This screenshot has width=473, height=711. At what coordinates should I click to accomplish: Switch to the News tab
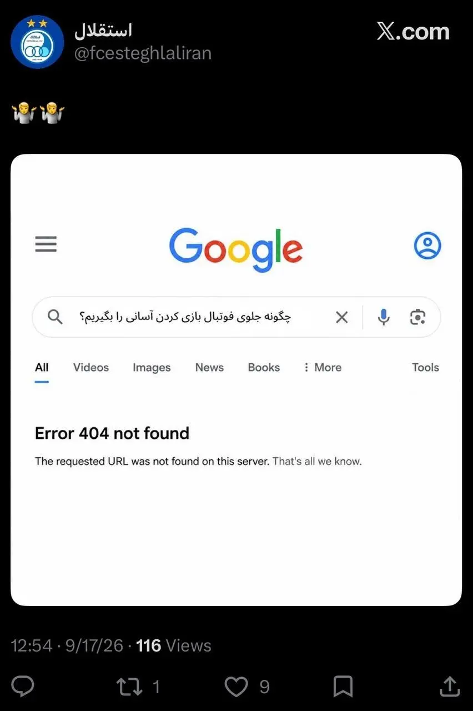pyautogui.click(x=209, y=367)
